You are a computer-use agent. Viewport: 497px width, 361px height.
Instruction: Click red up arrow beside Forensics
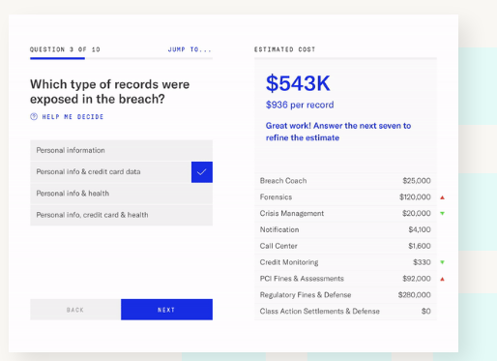pos(442,197)
